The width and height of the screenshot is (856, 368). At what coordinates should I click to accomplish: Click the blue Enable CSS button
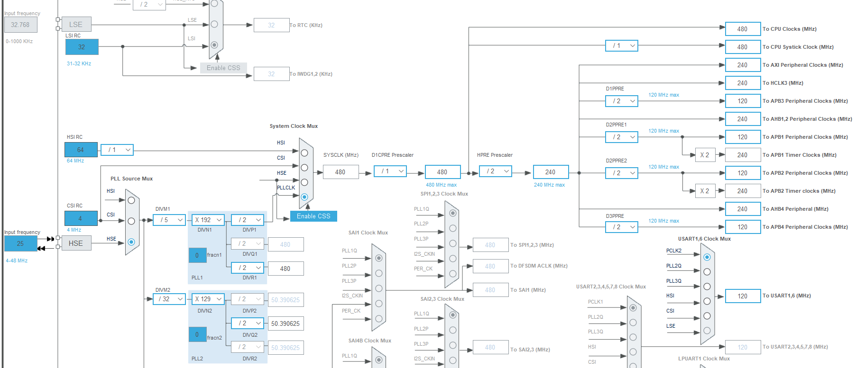pos(313,216)
